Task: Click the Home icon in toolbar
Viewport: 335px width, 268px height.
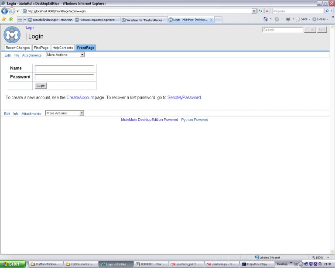Action: pyautogui.click(x=266, y=19)
